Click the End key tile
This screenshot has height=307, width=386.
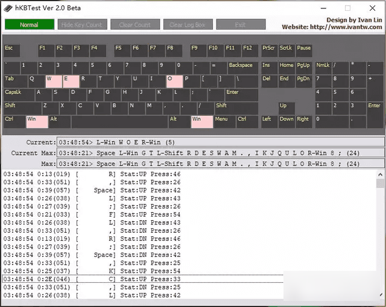[286, 81]
